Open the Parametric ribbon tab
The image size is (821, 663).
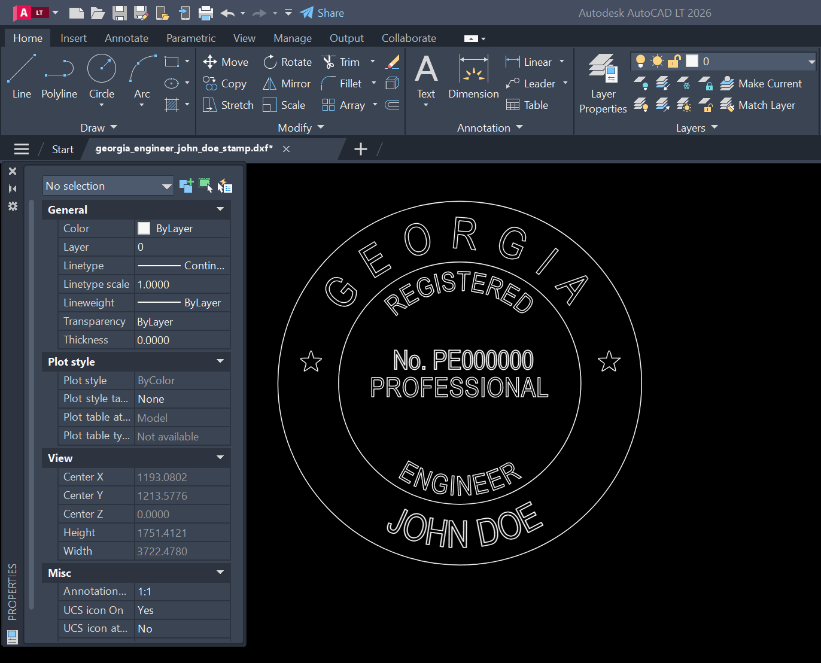point(191,38)
